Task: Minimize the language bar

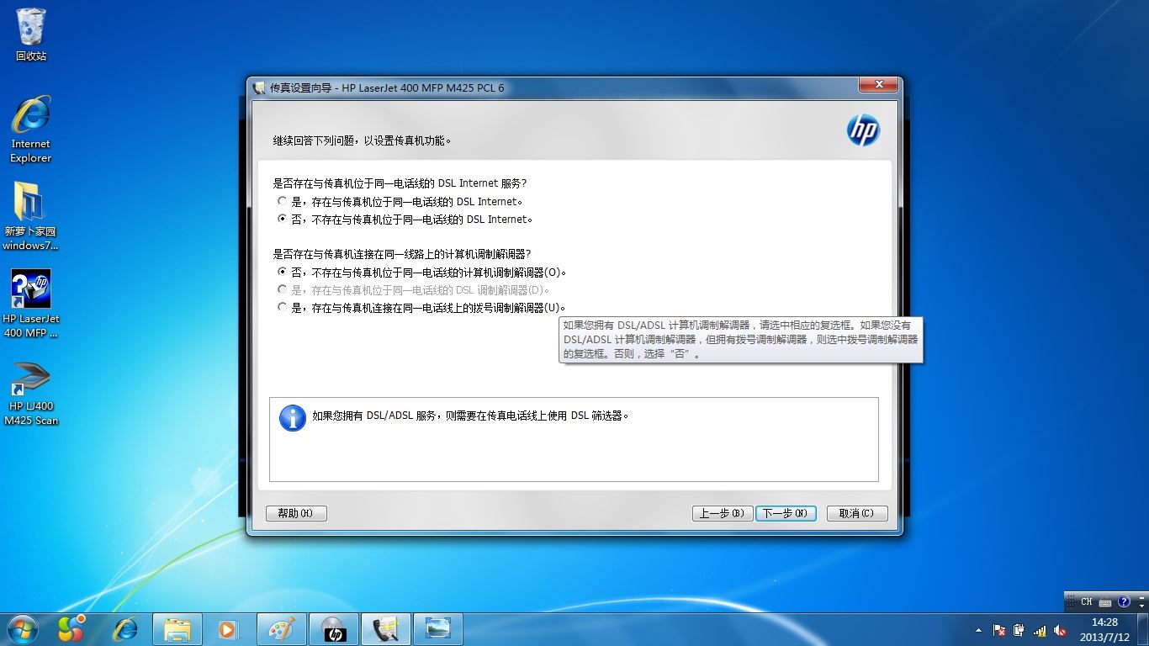Action: pos(1141,597)
